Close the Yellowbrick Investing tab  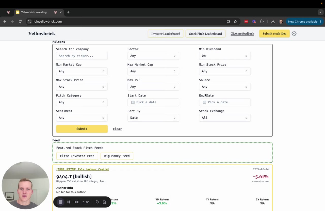tap(61, 12)
